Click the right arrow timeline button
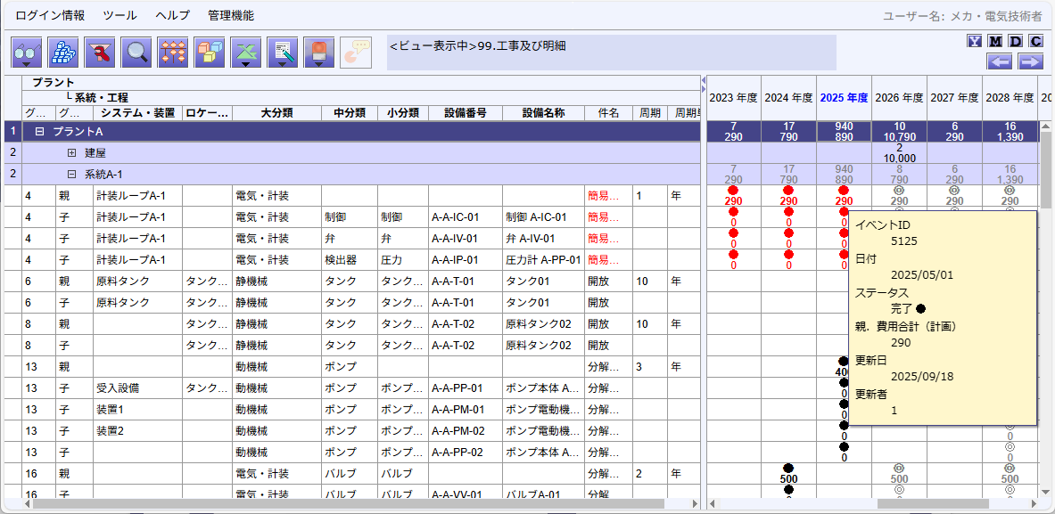This screenshot has width=1055, height=514. 1031,61
